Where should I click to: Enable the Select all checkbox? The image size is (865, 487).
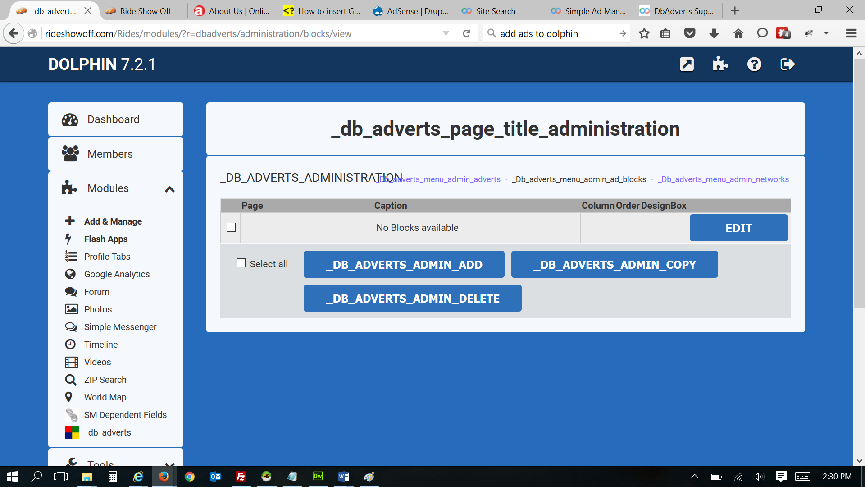[x=241, y=263]
